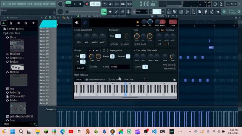
Task: Select arpeggiator up-down bounce icon
Action: (101, 50)
